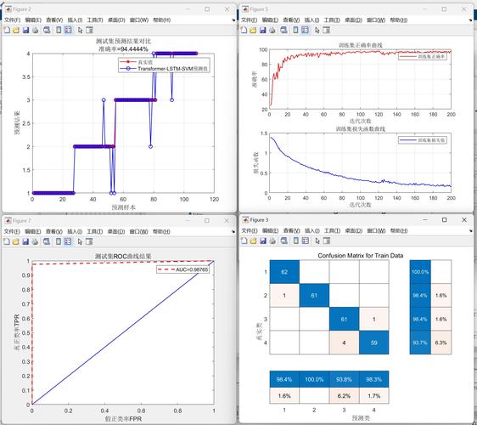This screenshot has width=477, height=425.
Task: Expand the docking arrow in Figure 3 menu bar
Action: [471, 231]
